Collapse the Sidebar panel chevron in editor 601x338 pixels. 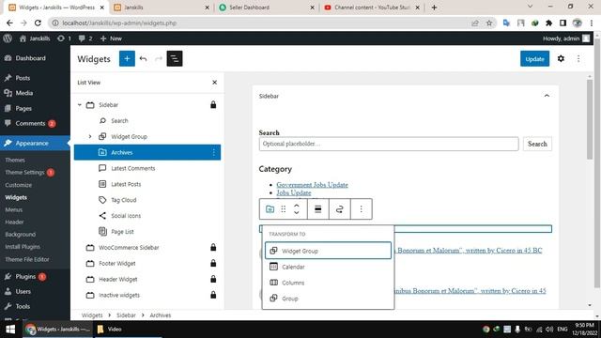coord(547,96)
